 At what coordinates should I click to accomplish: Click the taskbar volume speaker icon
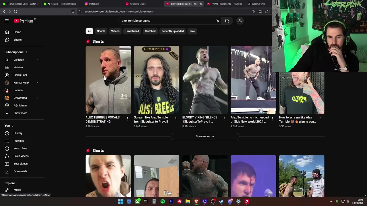pyautogui.click(x=348, y=201)
